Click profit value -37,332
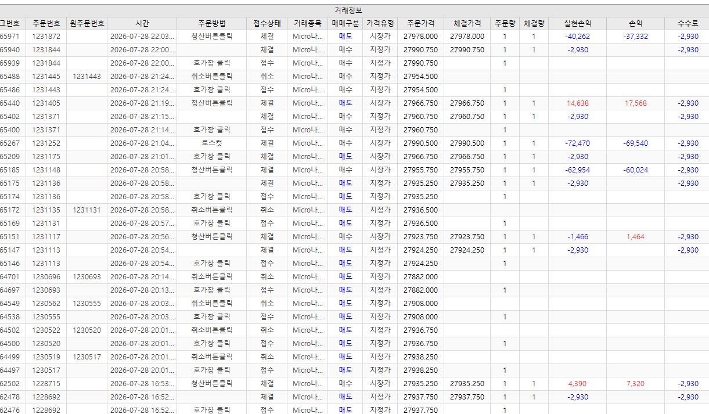 pyautogui.click(x=635, y=37)
